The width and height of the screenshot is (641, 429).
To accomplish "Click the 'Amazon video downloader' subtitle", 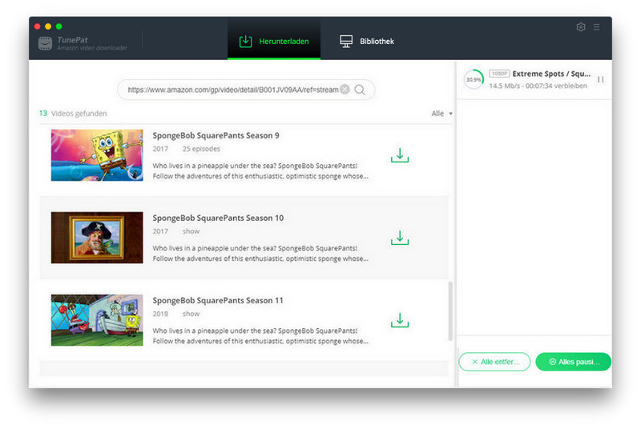I will [92, 48].
